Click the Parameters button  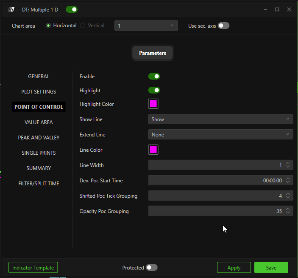152,53
